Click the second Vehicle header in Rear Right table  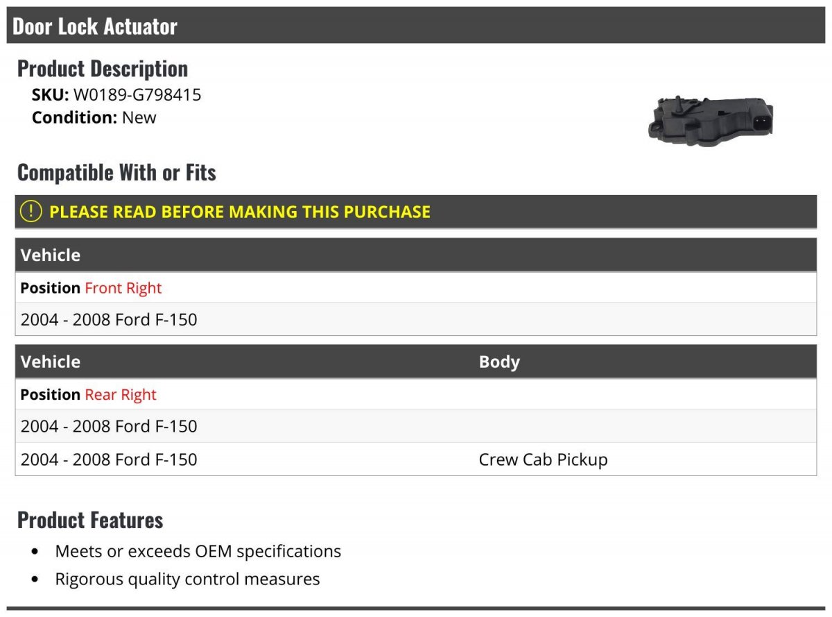point(51,362)
